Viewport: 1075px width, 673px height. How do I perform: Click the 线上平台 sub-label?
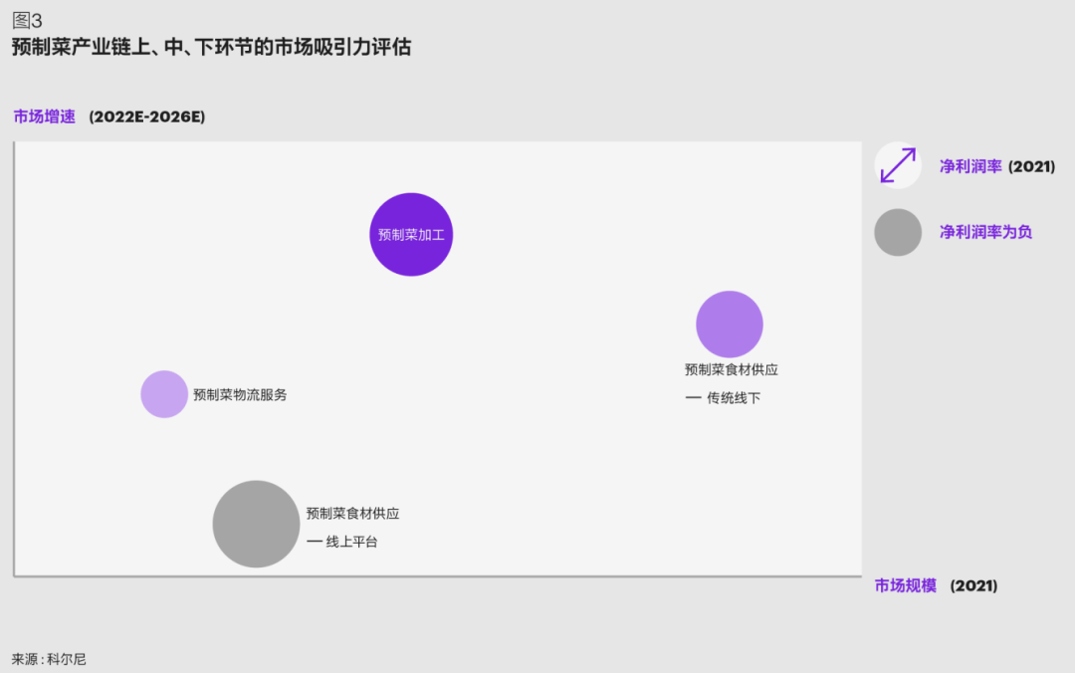(351, 542)
